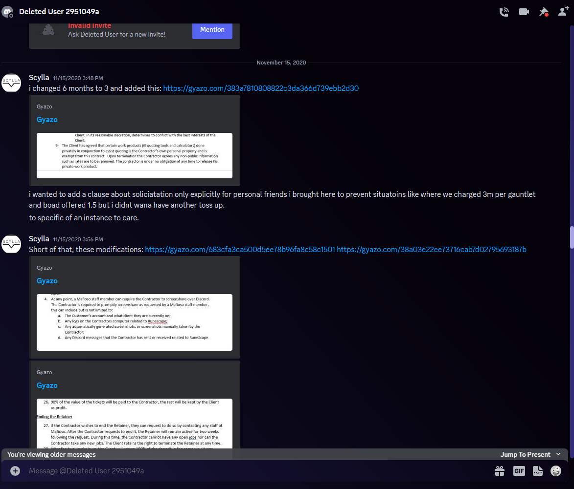Open pinned messages
574x489 pixels.
pyautogui.click(x=544, y=12)
